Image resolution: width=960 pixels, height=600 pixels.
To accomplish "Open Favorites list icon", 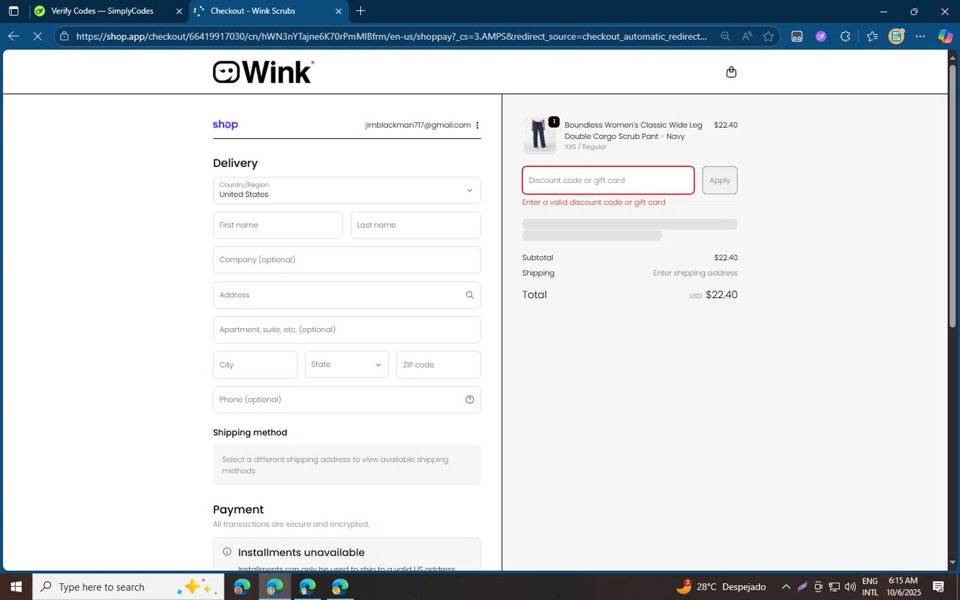I will [x=872, y=36].
